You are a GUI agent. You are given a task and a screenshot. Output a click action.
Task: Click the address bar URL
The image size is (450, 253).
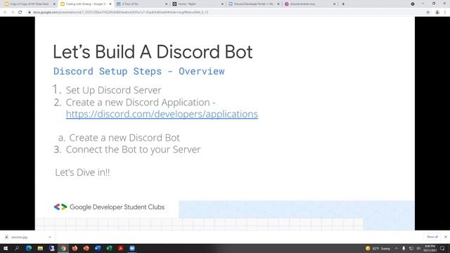120,13
